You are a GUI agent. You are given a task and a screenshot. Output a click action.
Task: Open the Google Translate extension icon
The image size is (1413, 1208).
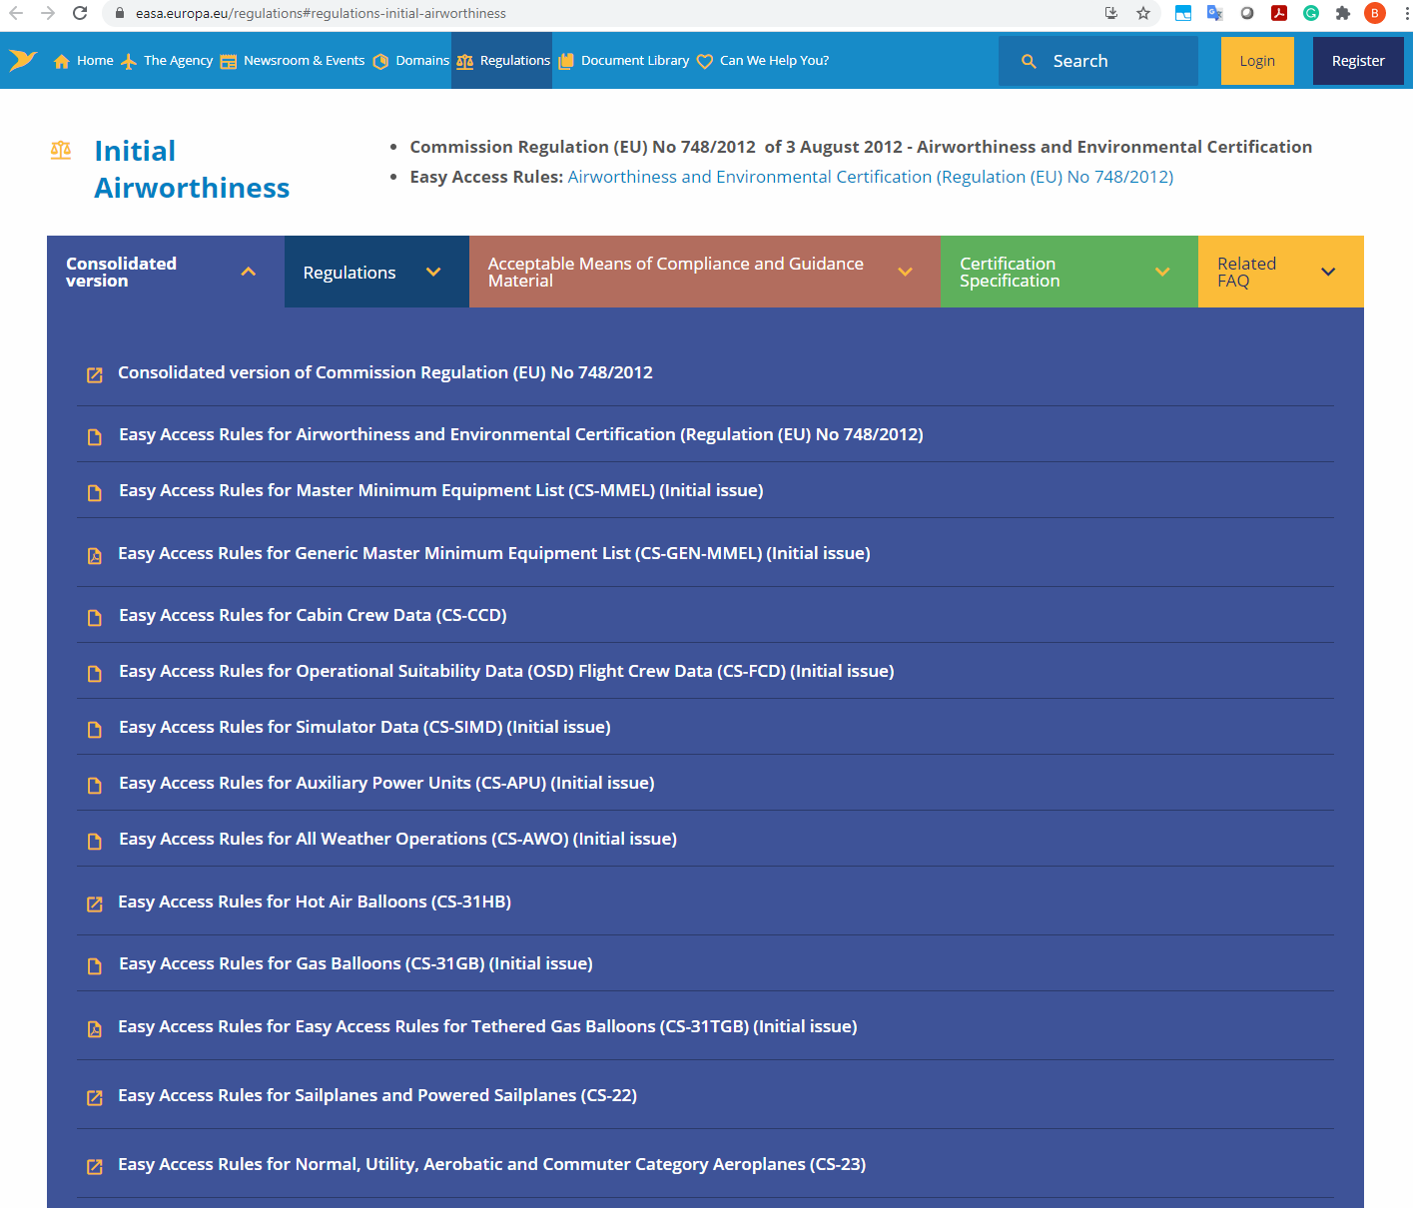coord(1215,13)
